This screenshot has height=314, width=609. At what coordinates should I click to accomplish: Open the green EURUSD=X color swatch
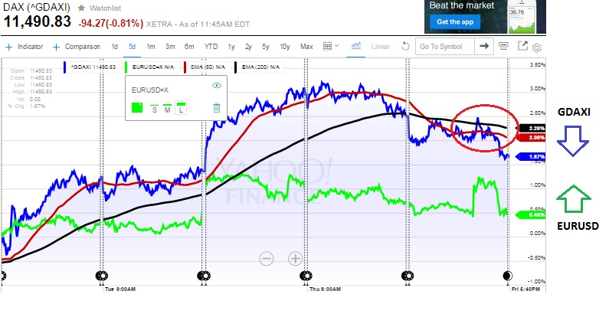137,107
